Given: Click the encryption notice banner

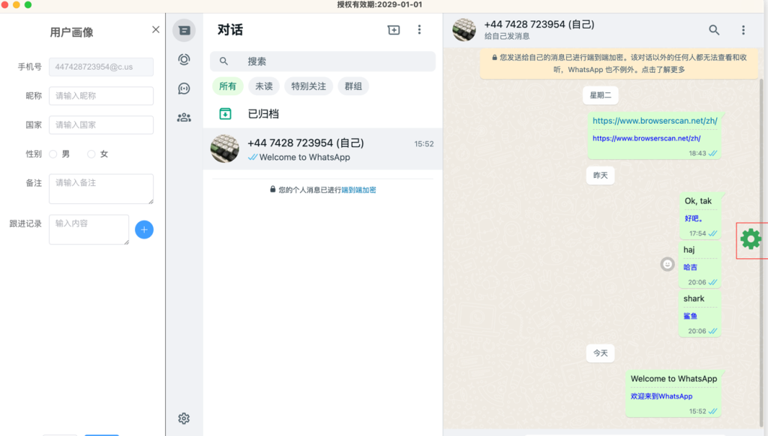Looking at the screenshot, I should 619,64.
